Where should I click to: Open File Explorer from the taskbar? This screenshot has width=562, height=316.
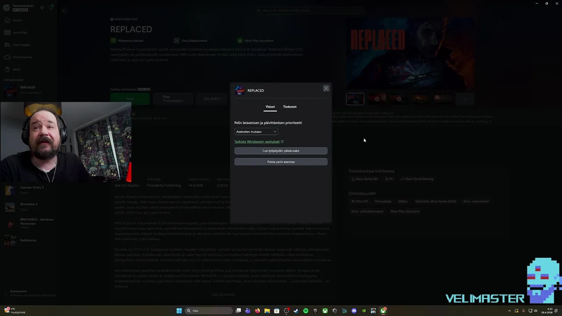(x=267, y=311)
